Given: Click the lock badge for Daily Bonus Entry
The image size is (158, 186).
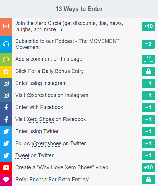Looking at the screenshot, I should [148, 71].
